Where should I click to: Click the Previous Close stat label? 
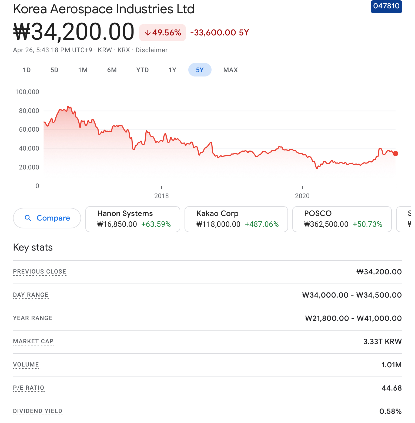pyautogui.click(x=39, y=272)
